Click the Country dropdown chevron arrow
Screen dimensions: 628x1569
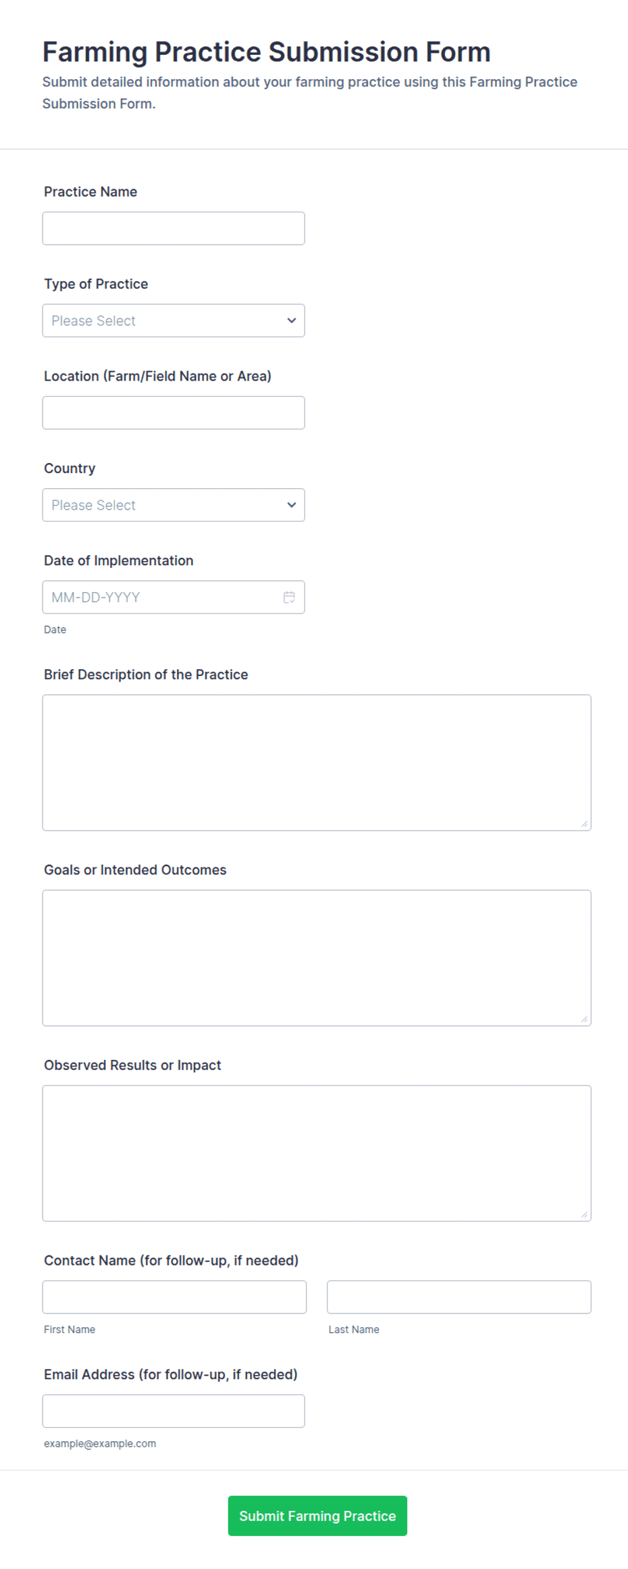(292, 505)
